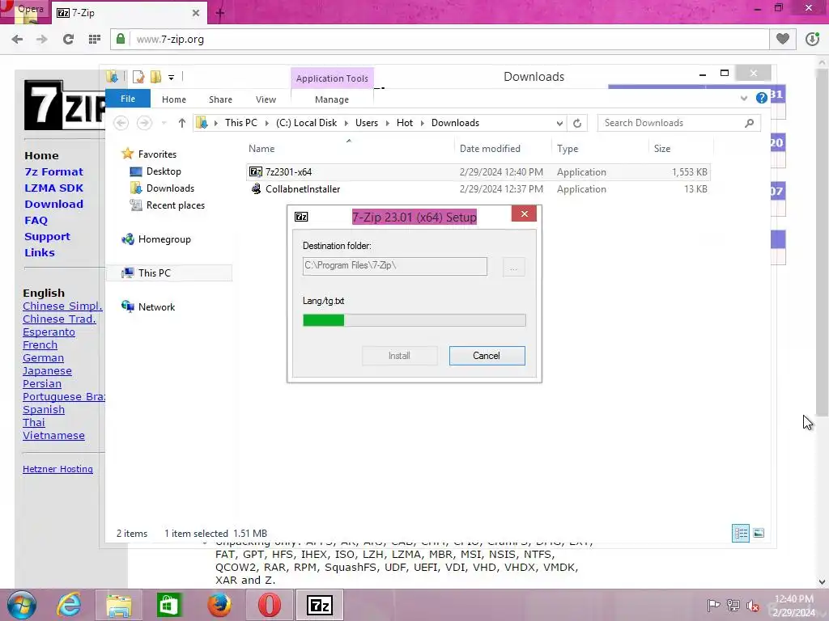Image resolution: width=829 pixels, height=621 pixels.
Task: Click the installation progress bar
Action: tap(414, 320)
